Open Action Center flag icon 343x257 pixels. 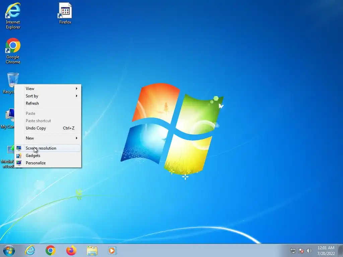(x=301, y=251)
